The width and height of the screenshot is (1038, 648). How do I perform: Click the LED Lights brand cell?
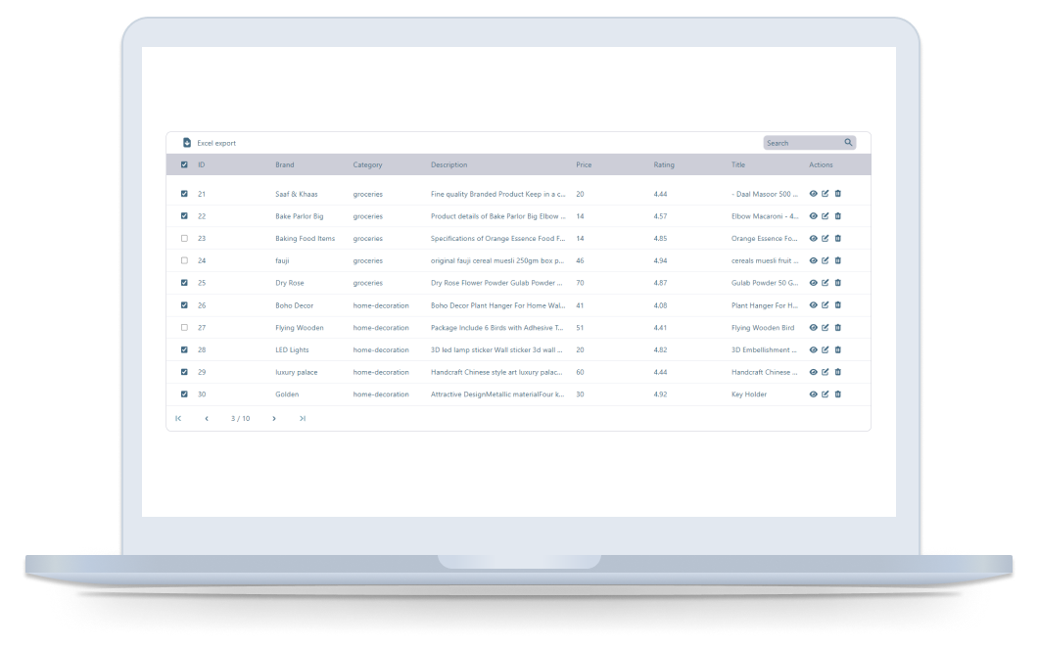292,350
